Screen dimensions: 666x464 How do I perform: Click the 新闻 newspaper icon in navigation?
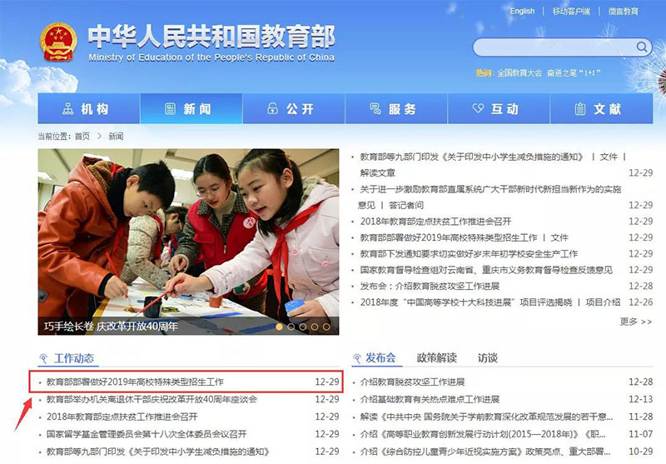click(170, 109)
